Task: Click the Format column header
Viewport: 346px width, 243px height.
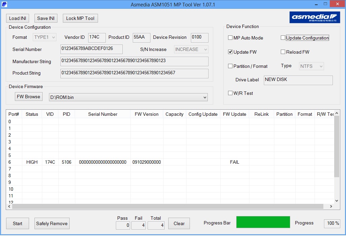Action: [x=305, y=114]
